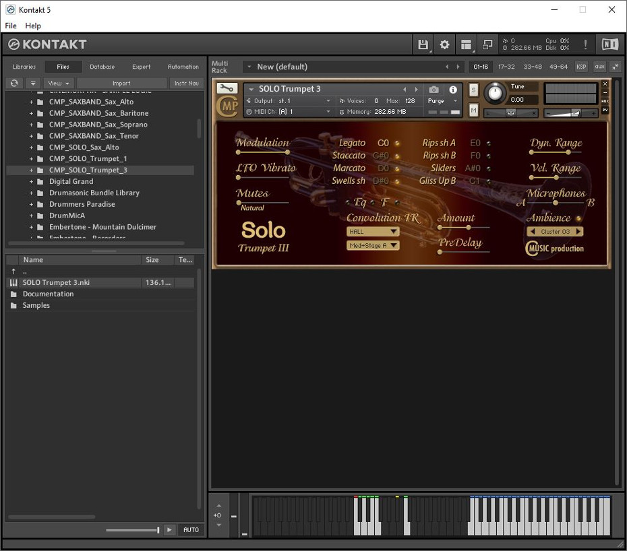Click the snapshot camera icon
Screen dimensions: 627x551
tap(434, 90)
